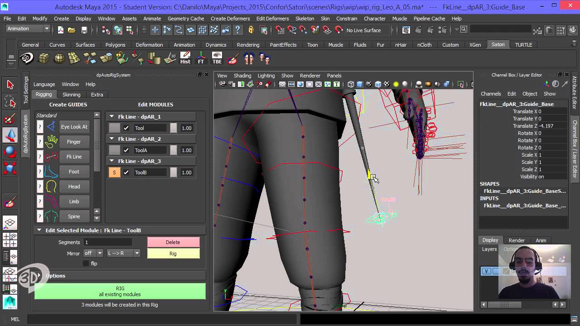Click the FT shelf button
The image size is (580, 326).
pyautogui.click(x=201, y=58)
